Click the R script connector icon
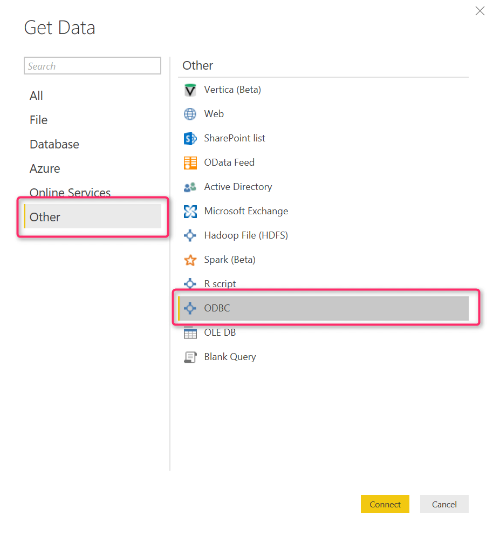Image resolution: width=493 pixels, height=536 pixels. [x=190, y=284]
